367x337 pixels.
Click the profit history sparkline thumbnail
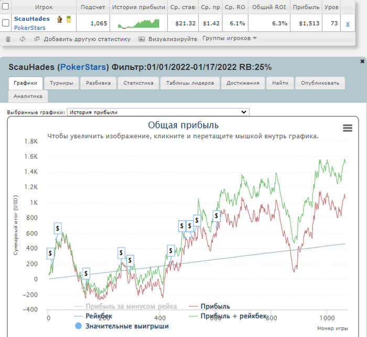click(138, 24)
